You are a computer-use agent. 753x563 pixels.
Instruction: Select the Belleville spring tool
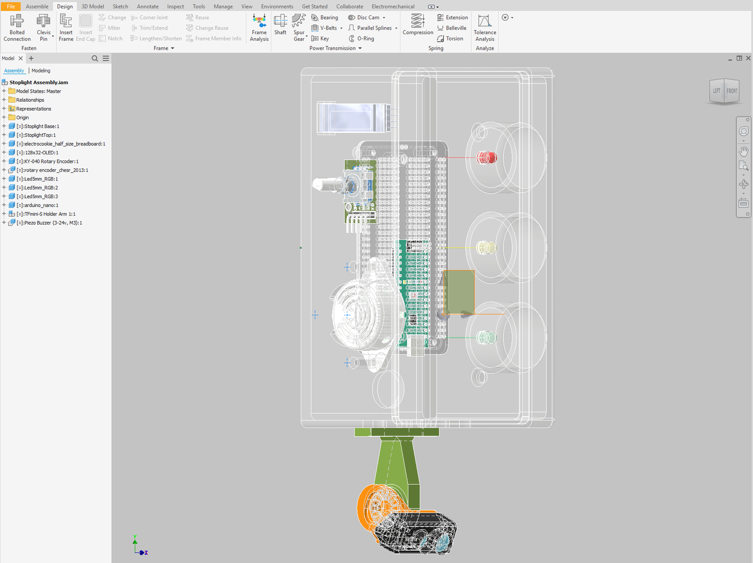click(452, 28)
